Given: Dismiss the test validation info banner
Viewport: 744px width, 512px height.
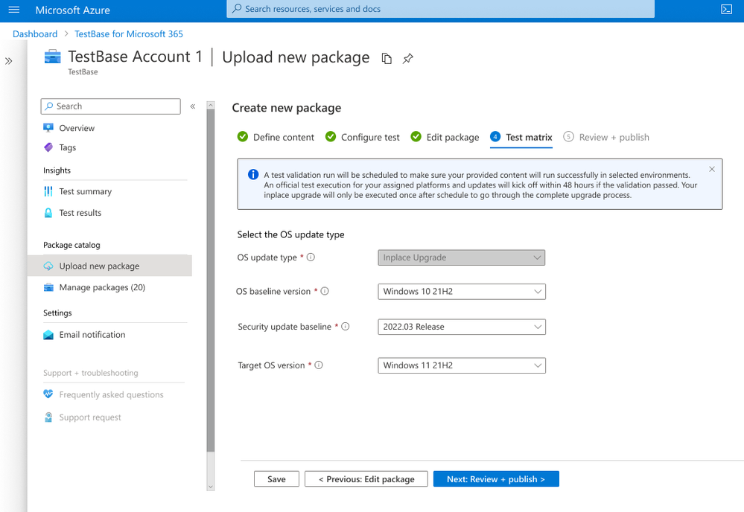Looking at the screenshot, I should coord(712,169).
